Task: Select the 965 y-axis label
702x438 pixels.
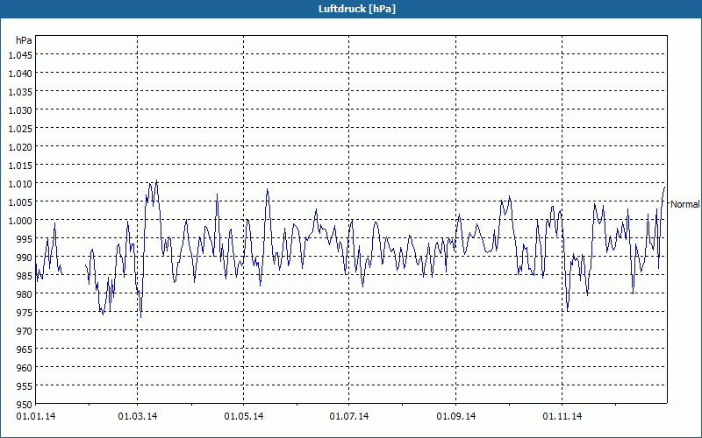Action: pyautogui.click(x=25, y=349)
